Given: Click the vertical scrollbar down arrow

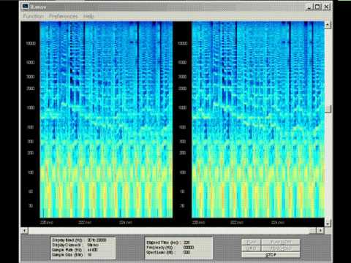Looking at the screenshot, I should [x=328, y=223].
